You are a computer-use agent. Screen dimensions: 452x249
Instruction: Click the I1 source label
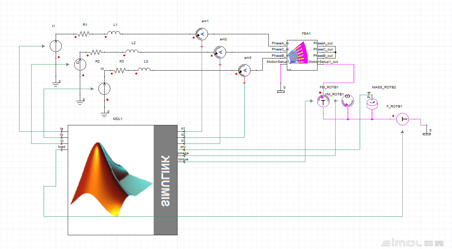pos(53,26)
